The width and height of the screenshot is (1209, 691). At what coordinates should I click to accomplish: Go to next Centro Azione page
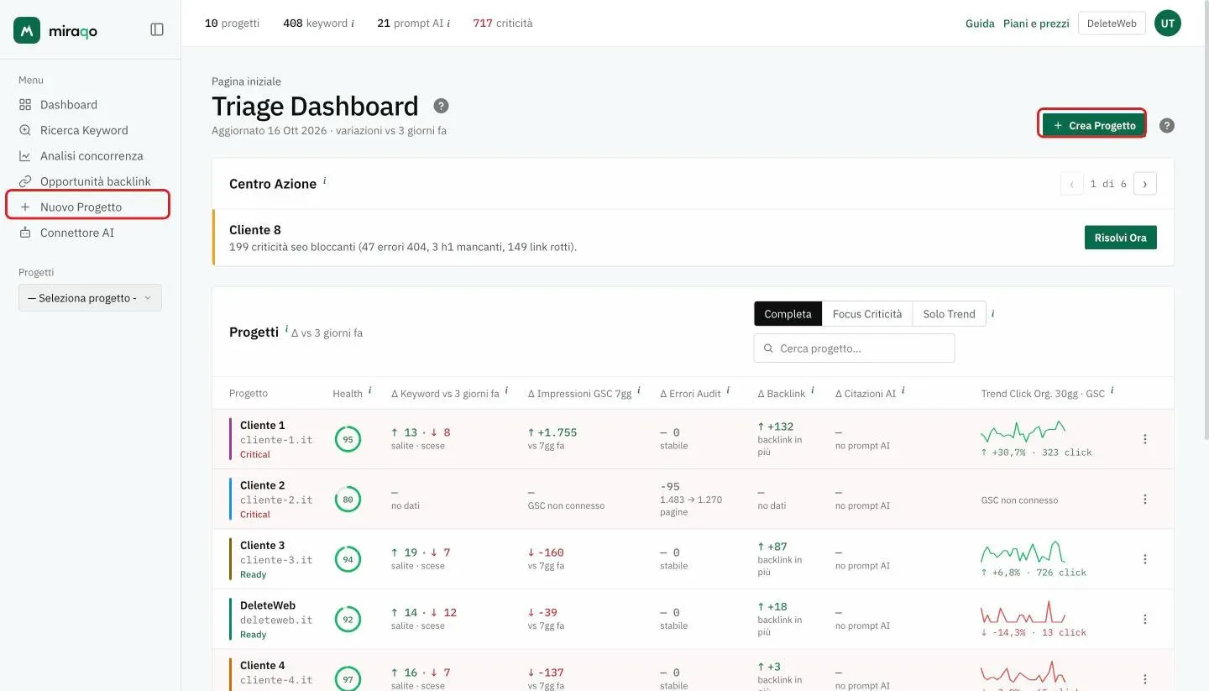(1145, 184)
